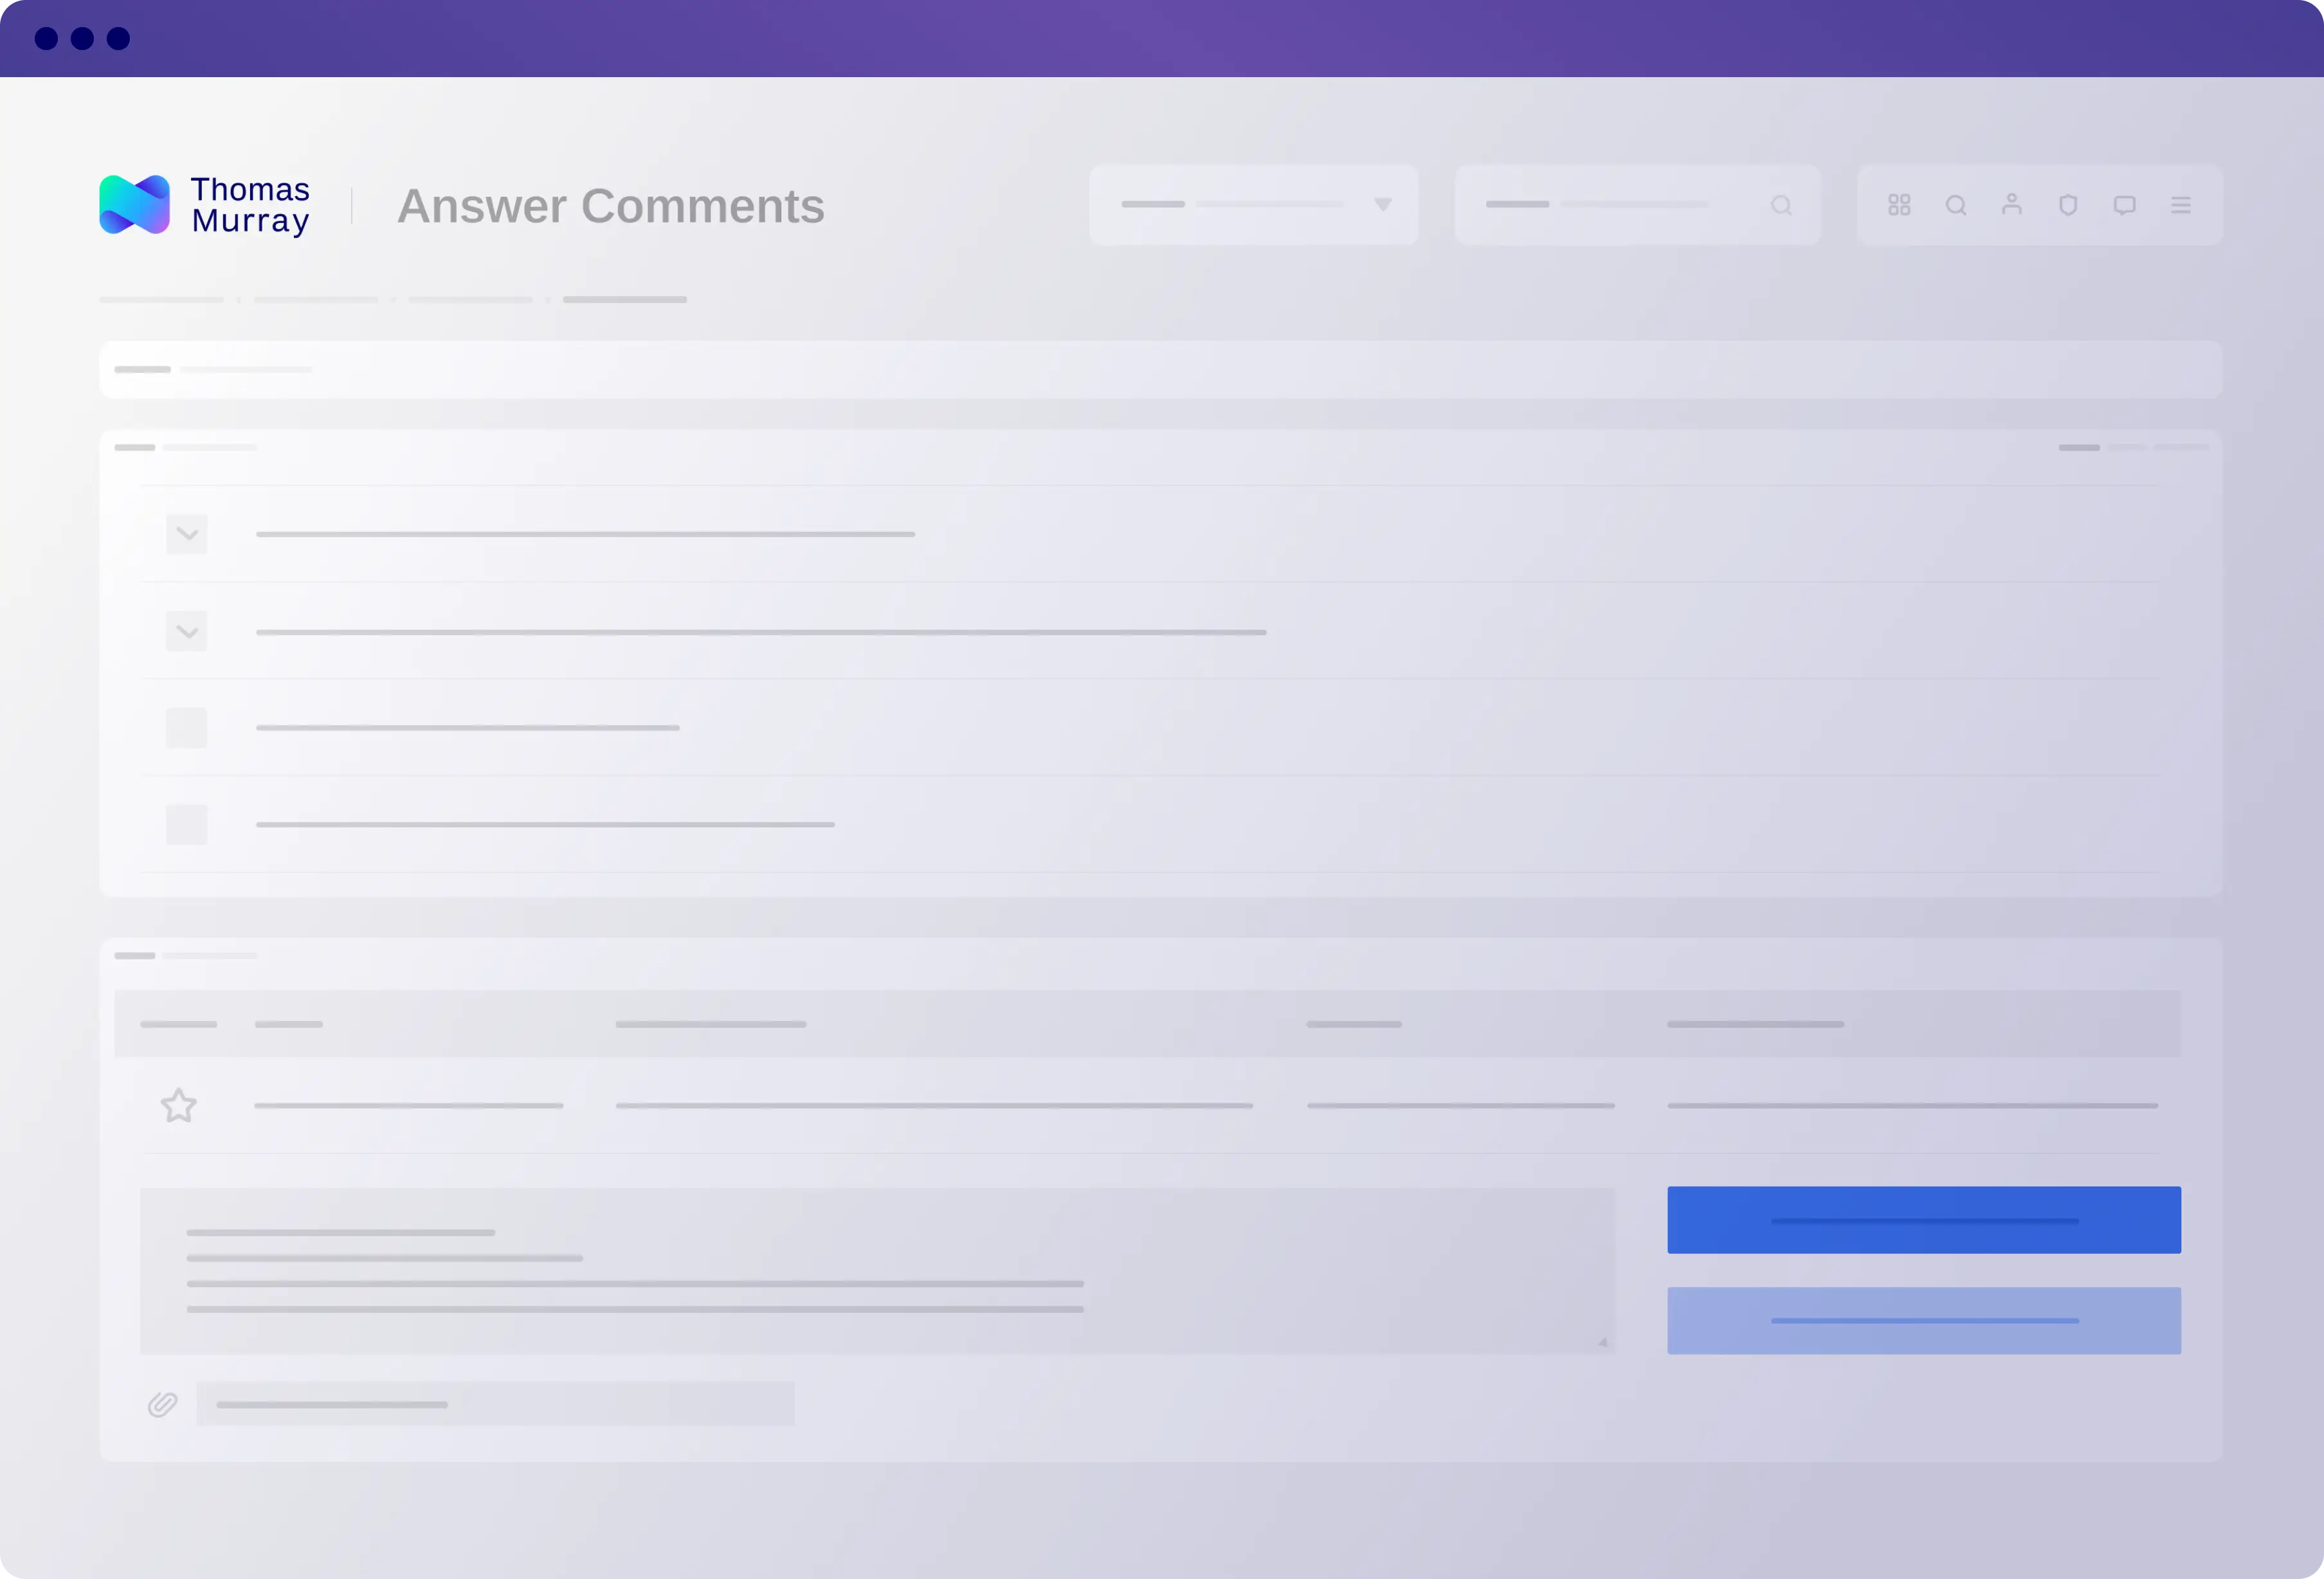The width and height of the screenshot is (2324, 1579).
Task: Click the solid blue primary button
Action: coord(1923,1220)
